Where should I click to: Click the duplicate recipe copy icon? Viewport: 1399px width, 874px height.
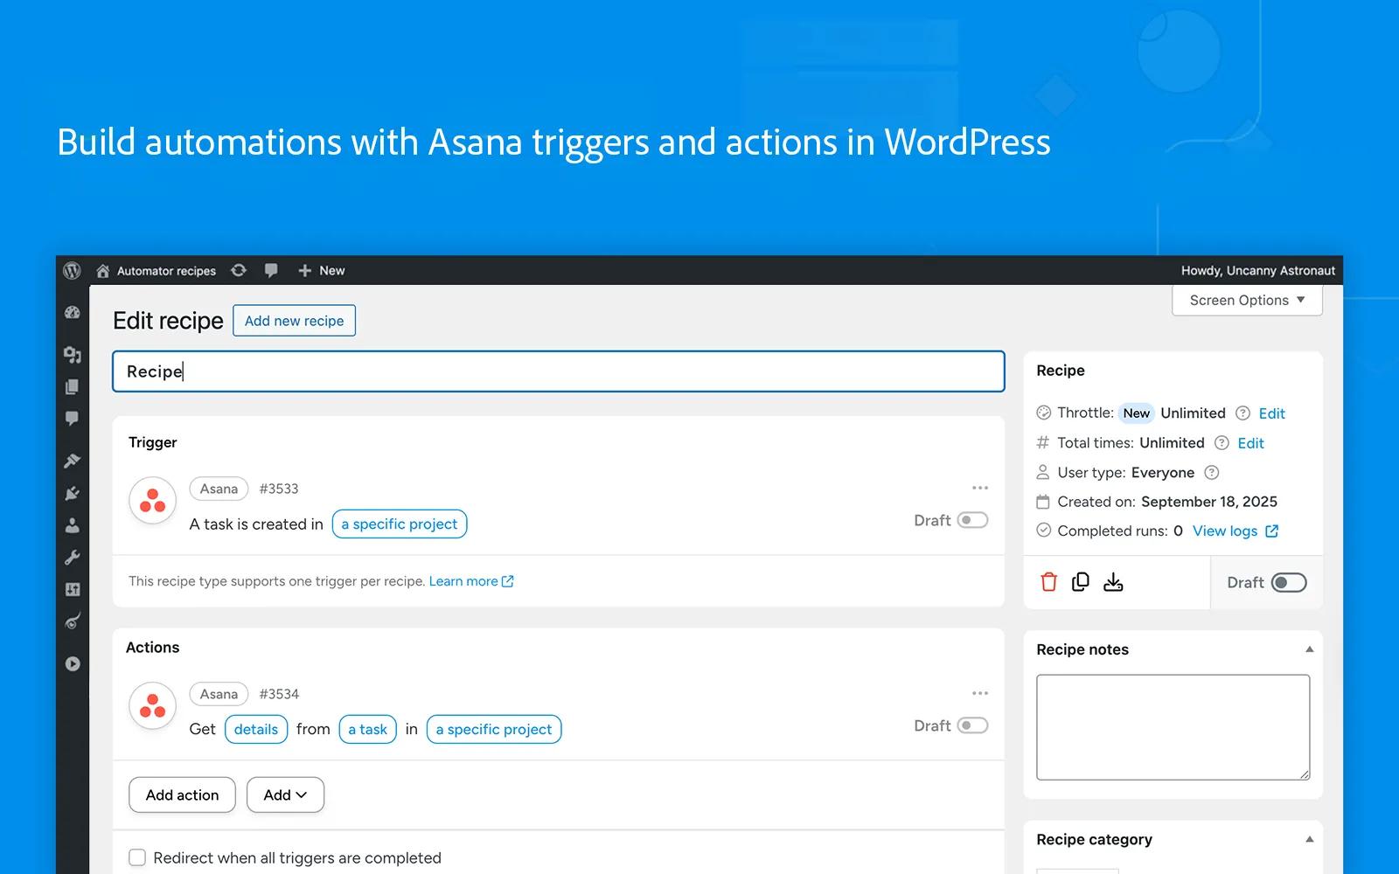pos(1081,582)
